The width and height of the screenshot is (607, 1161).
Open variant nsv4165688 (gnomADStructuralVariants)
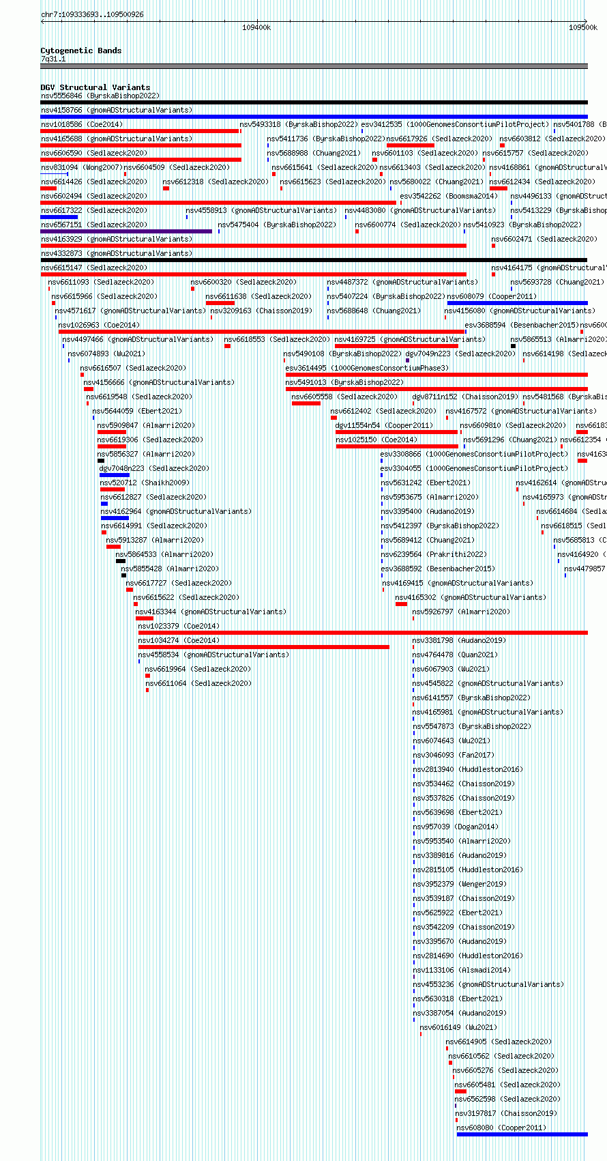tap(117, 139)
